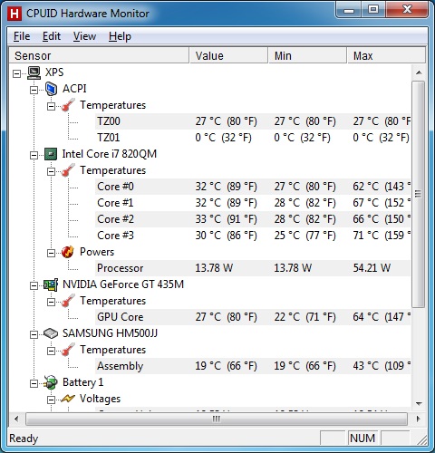
Task: Click the scroll up arrow
Action: [419, 72]
